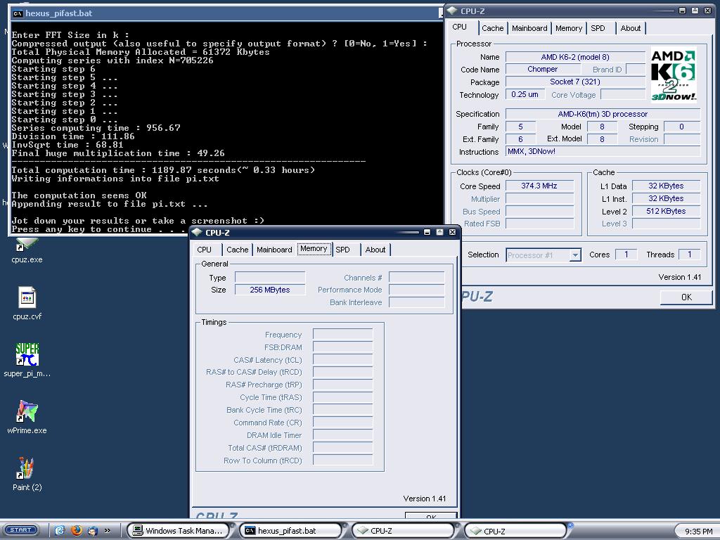Minimize the front CPU-Z memory window
This screenshot has height=540, width=720.
(427, 232)
